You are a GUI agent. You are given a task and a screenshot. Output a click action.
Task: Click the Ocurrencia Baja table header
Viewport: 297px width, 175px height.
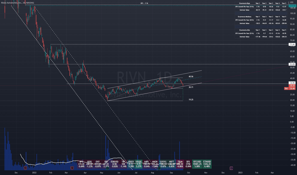pyautogui.click(x=244, y=3)
